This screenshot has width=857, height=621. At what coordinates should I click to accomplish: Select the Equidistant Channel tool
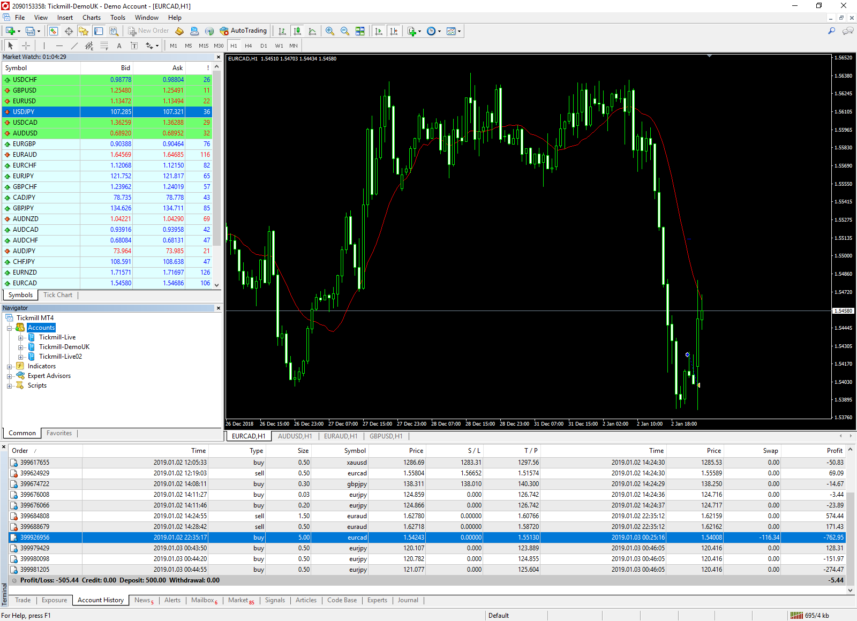89,46
